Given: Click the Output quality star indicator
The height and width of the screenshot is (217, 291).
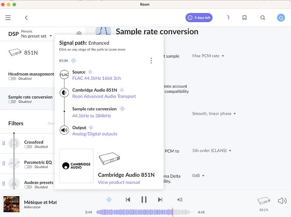Looking at the screenshot, I should tap(91, 128).
